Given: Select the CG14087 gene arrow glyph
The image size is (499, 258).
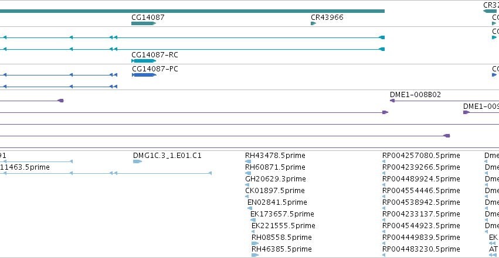Looking at the screenshot, I should 144,23.
